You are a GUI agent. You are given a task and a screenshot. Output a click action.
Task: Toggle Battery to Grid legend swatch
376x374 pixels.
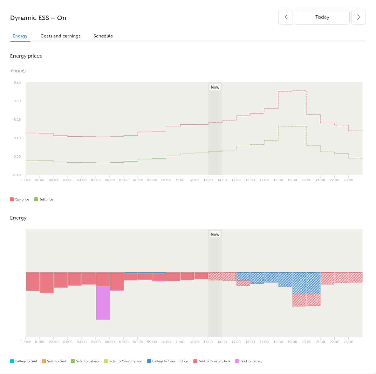click(12, 361)
